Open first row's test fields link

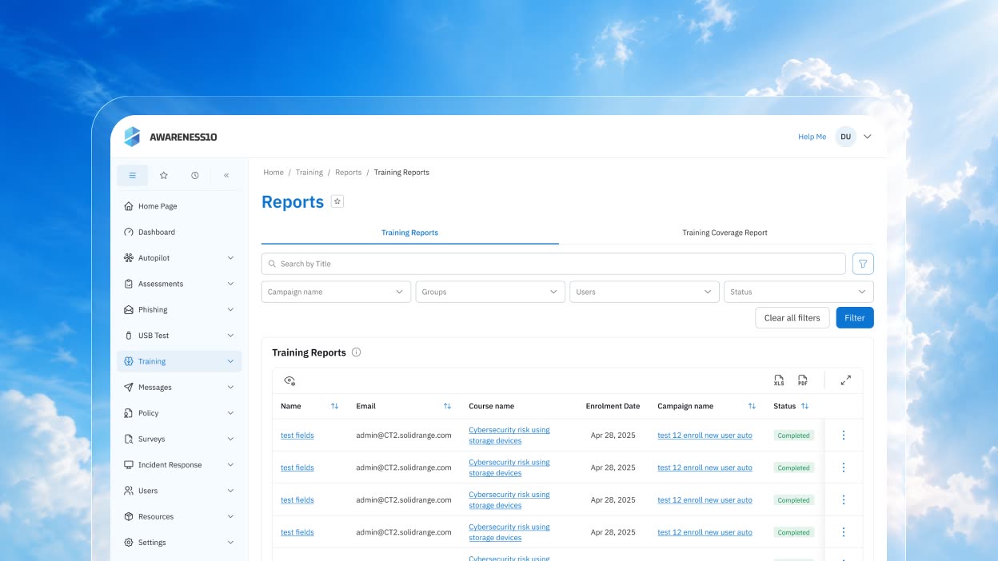[297, 436]
